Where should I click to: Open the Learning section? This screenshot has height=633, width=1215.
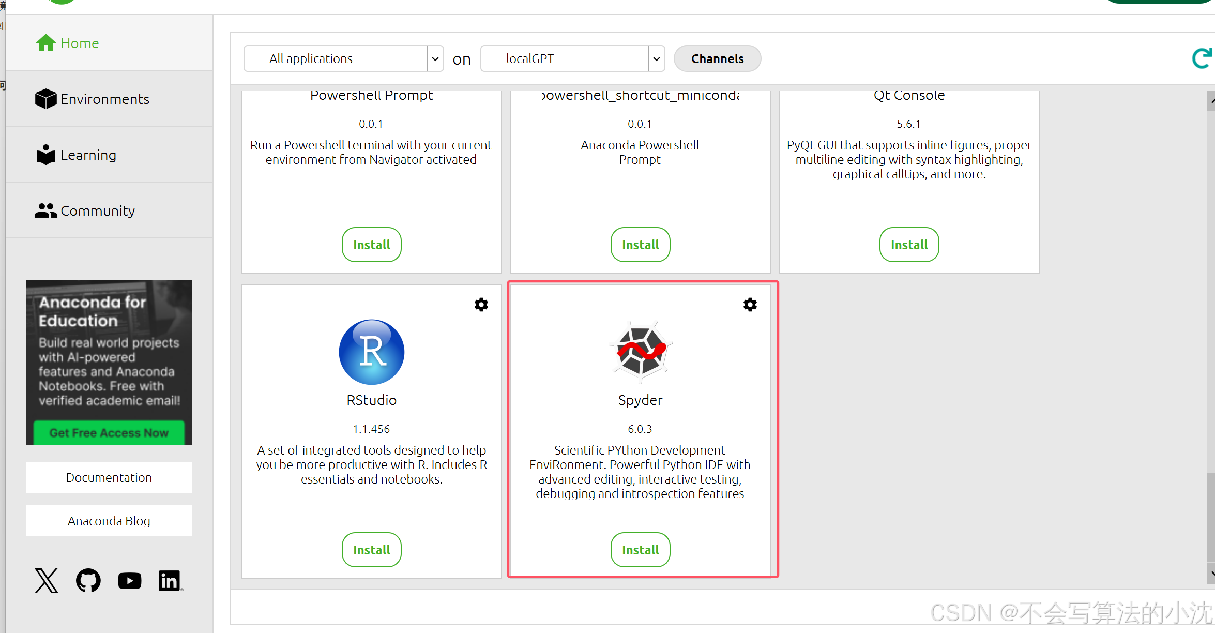pos(88,155)
